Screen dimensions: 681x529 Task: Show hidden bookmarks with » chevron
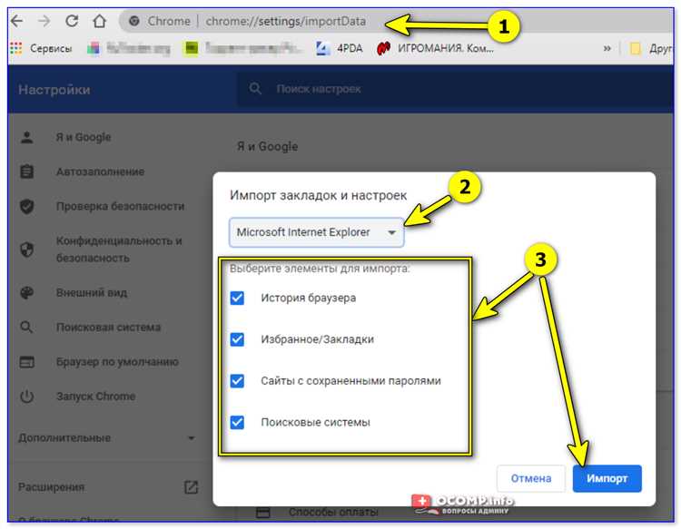607,48
